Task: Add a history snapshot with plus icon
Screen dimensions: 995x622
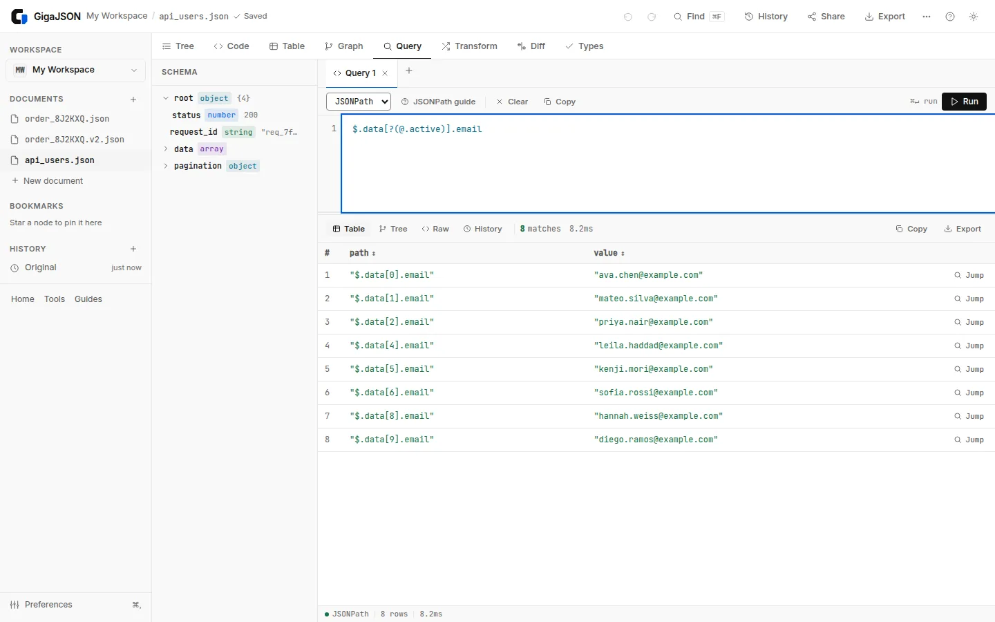Action: [133, 249]
